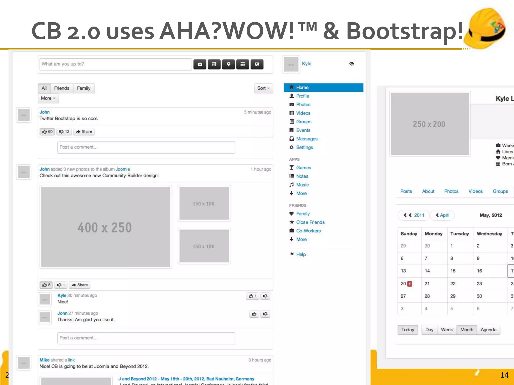
Task: Open Events in the sidebar
Action: (x=303, y=130)
